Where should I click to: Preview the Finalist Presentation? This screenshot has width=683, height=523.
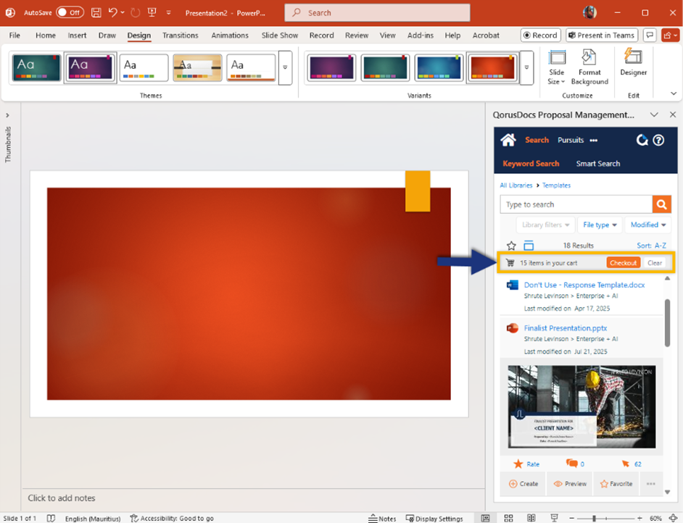click(570, 484)
